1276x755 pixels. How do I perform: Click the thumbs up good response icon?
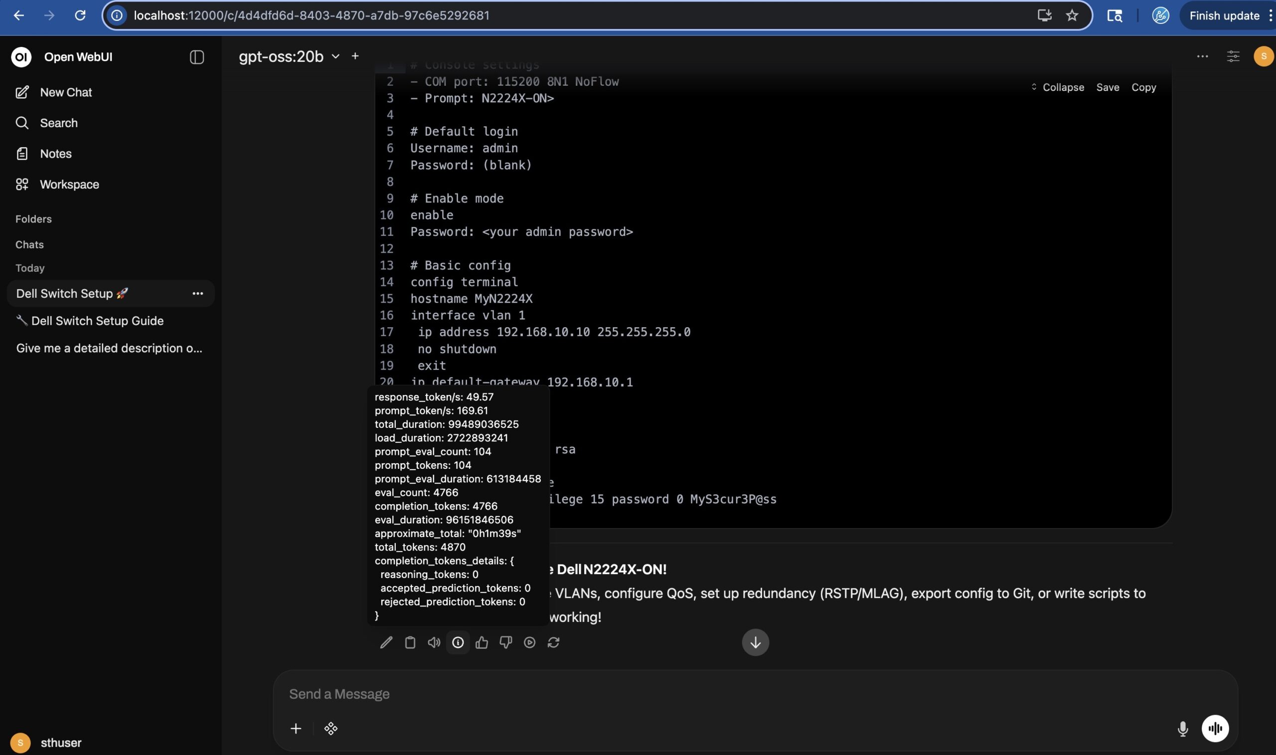481,643
